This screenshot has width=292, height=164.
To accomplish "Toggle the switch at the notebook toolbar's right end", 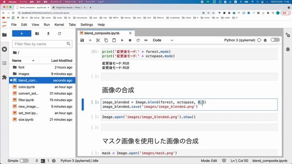I will tap(275, 40).
